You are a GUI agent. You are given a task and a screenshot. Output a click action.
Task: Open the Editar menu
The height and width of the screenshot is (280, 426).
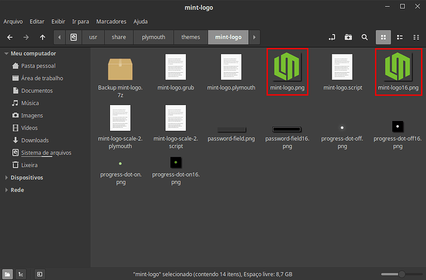(x=37, y=22)
